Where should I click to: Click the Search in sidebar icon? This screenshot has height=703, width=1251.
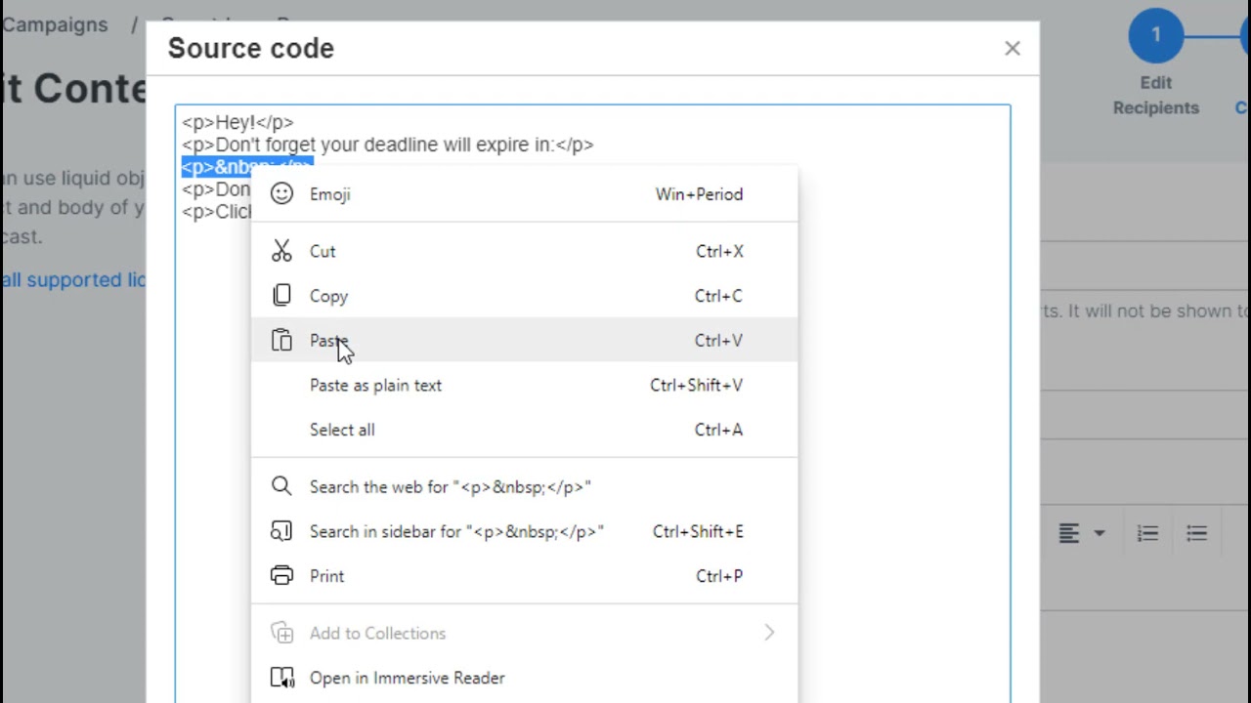click(x=281, y=531)
